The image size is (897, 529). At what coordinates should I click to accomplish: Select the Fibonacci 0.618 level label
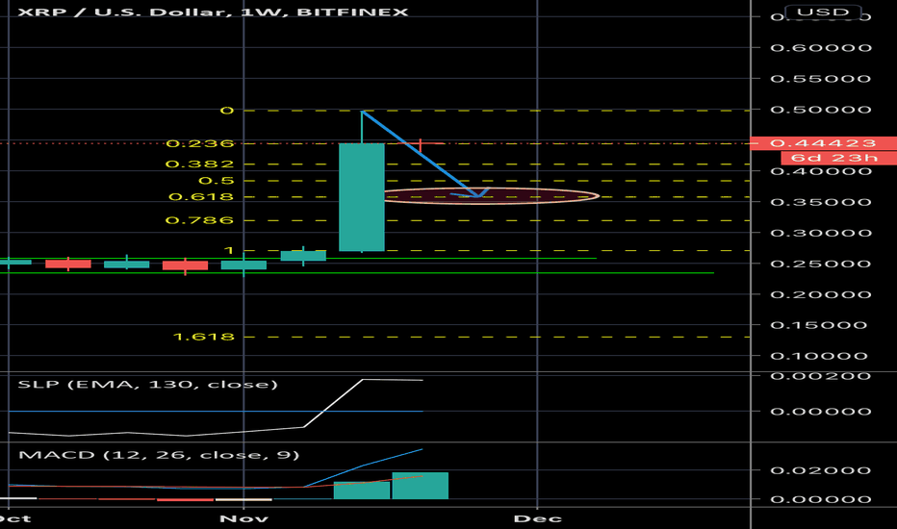pyautogui.click(x=201, y=197)
